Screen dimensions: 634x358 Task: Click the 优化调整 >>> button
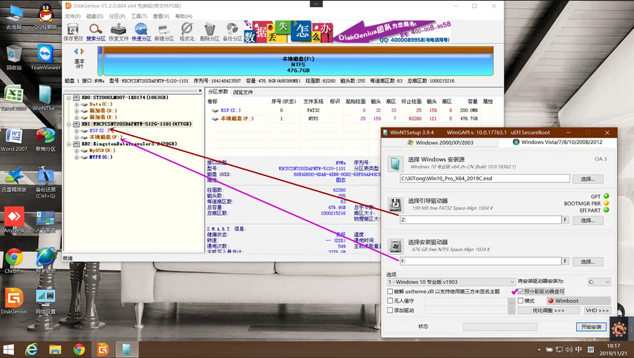(x=548, y=310)
